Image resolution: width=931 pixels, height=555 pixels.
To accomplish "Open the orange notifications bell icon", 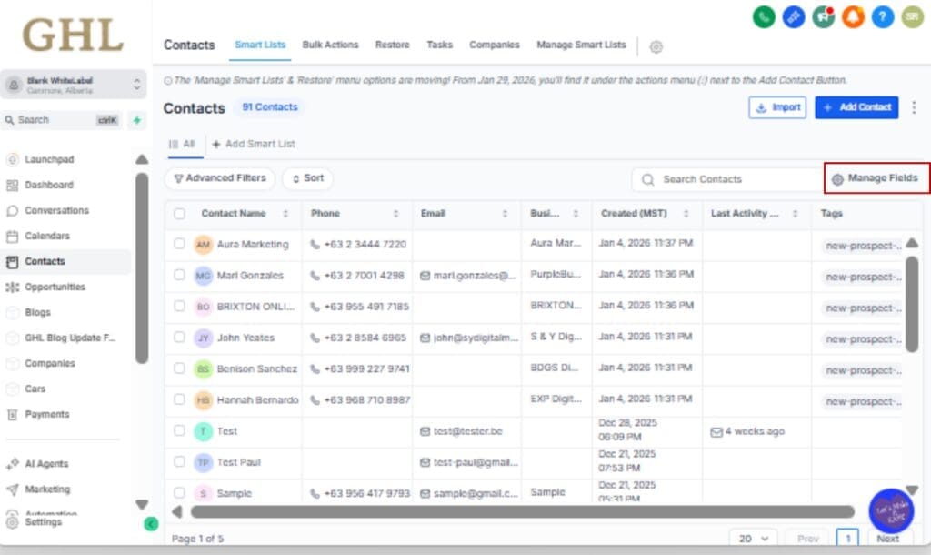I will (852, 16).
